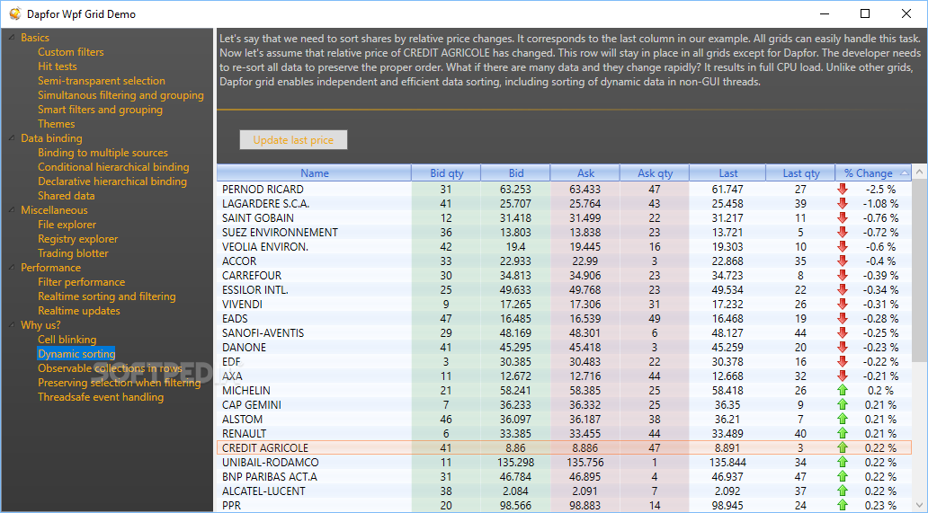
Task: Click green up arrow in BNP PARIBAS ACT.A row
Action: (843, 476)
